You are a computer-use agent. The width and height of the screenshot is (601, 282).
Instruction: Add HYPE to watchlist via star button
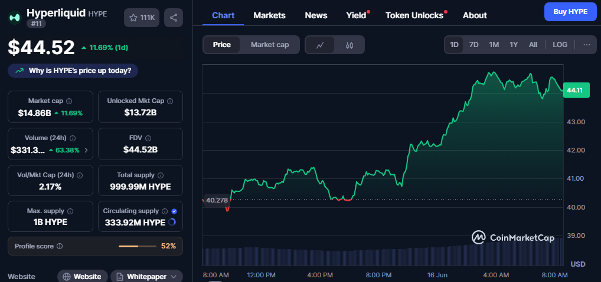(142, 18)
